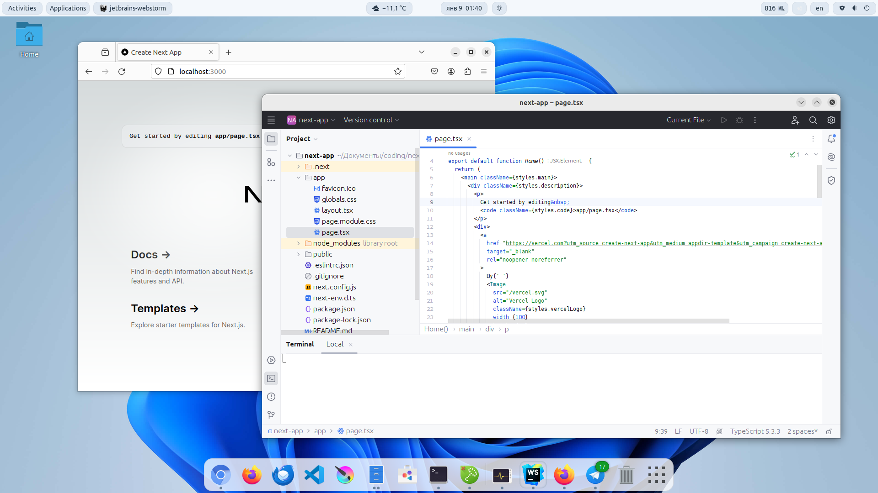Screen dimensions: 878x493
Task: Open Firefox application menu icon
Action: [484, 72]
